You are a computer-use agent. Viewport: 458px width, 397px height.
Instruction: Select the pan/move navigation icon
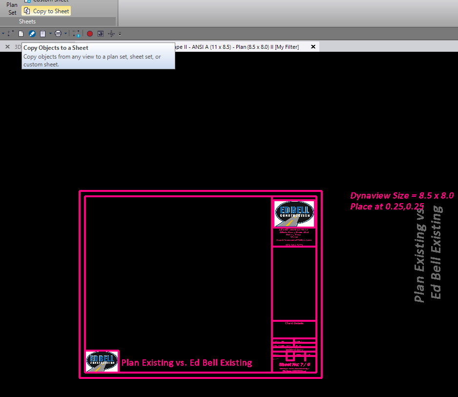(x=111, y=33)
